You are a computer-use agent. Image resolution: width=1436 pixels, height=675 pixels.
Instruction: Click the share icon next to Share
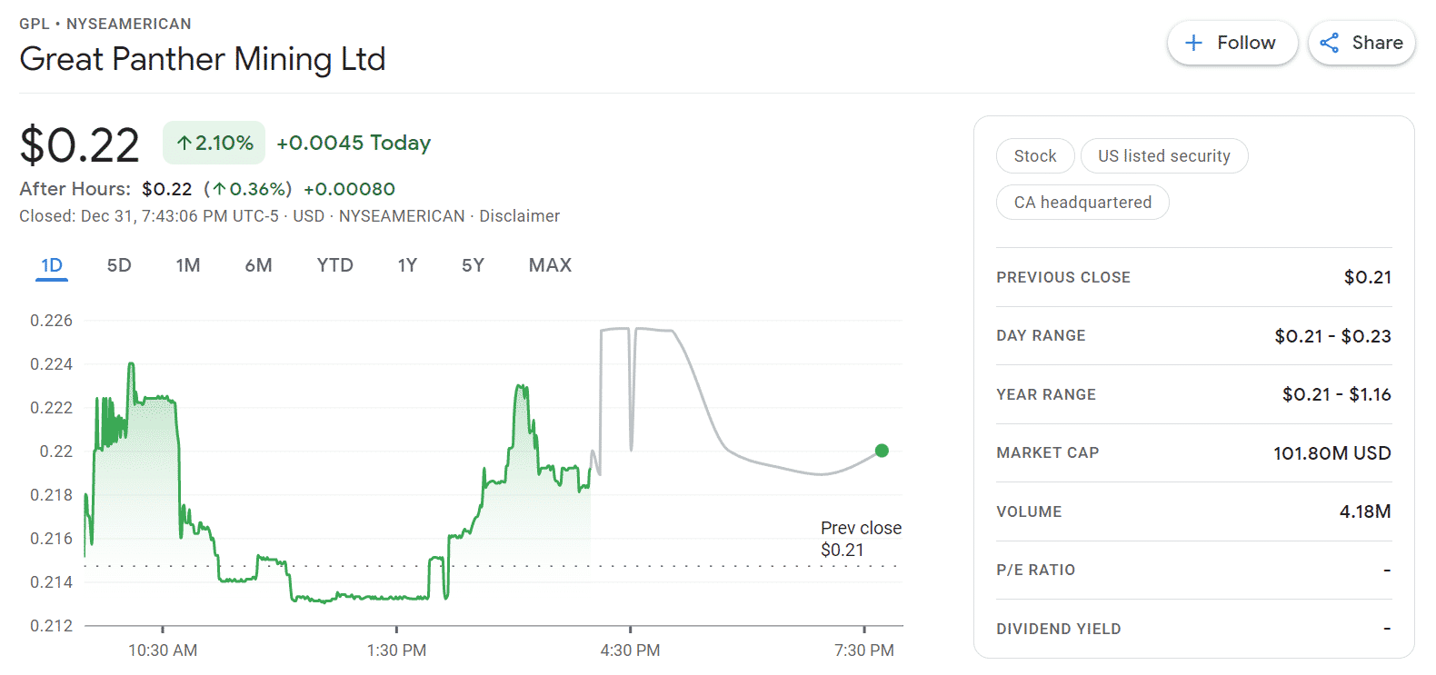tap(1330, 43)
